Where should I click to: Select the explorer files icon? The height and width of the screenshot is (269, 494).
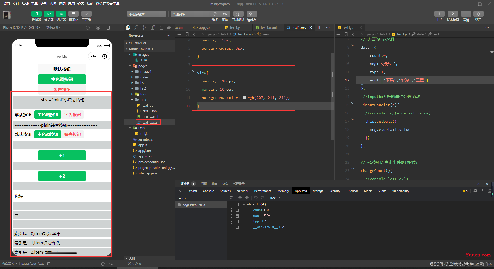(128, 27)
